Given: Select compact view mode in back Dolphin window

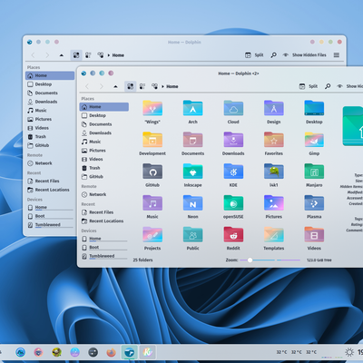Looking at the screenshot, I should click(x=88, y=55).
